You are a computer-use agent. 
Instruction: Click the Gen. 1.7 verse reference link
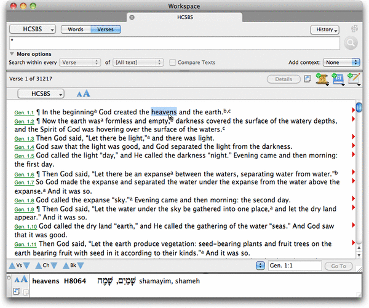[x=24, y=183]
